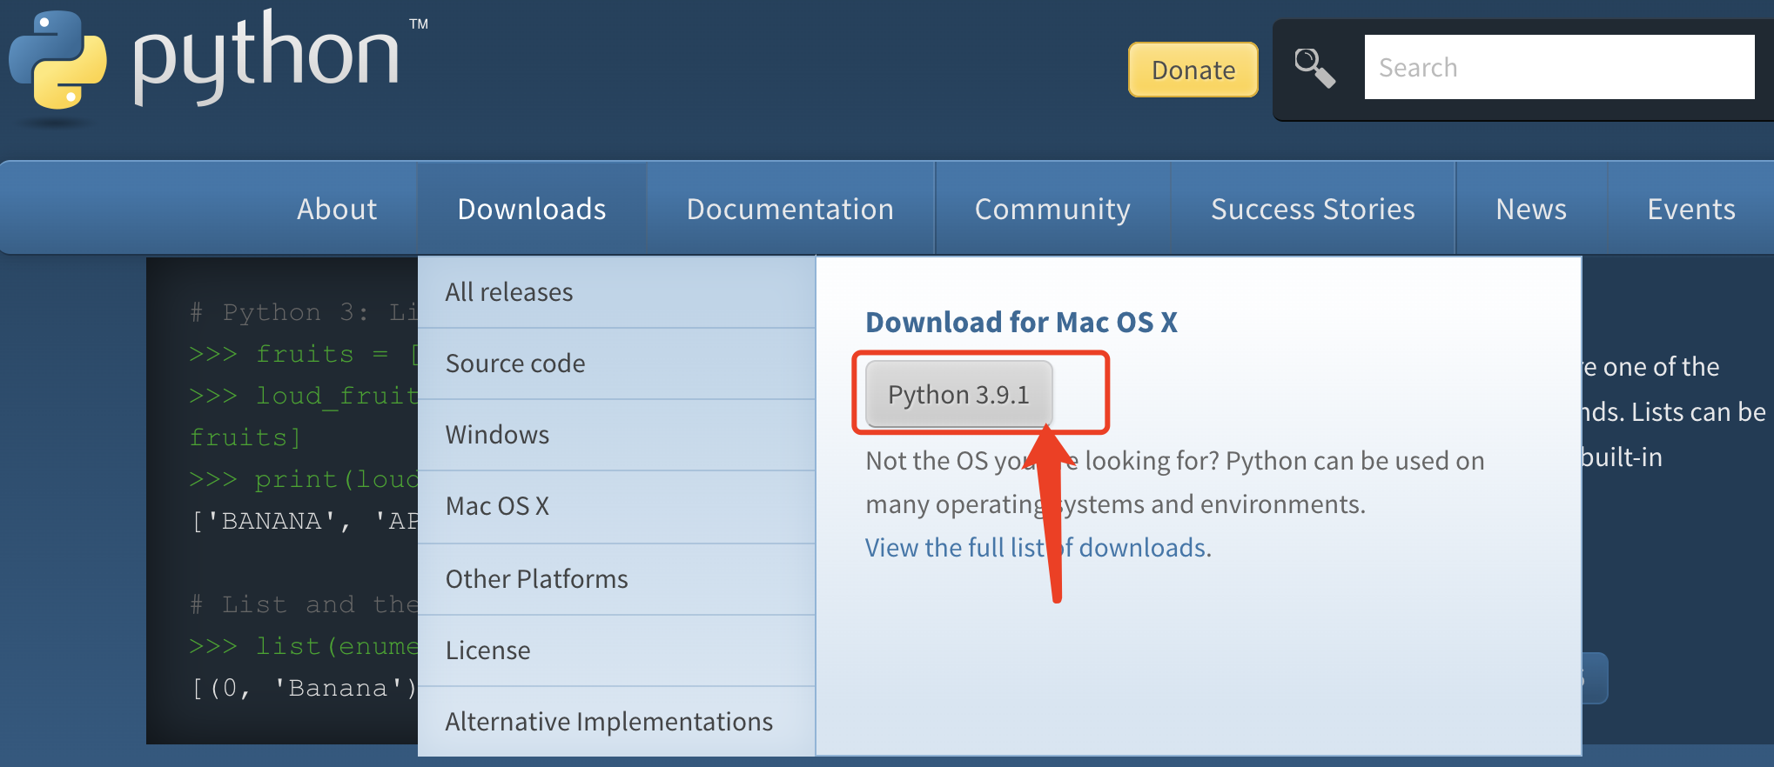This screenshot has height=767, width=1774.
Task: Select Other Platforms in Downloads dropdown
Action: tap(616, 579)
